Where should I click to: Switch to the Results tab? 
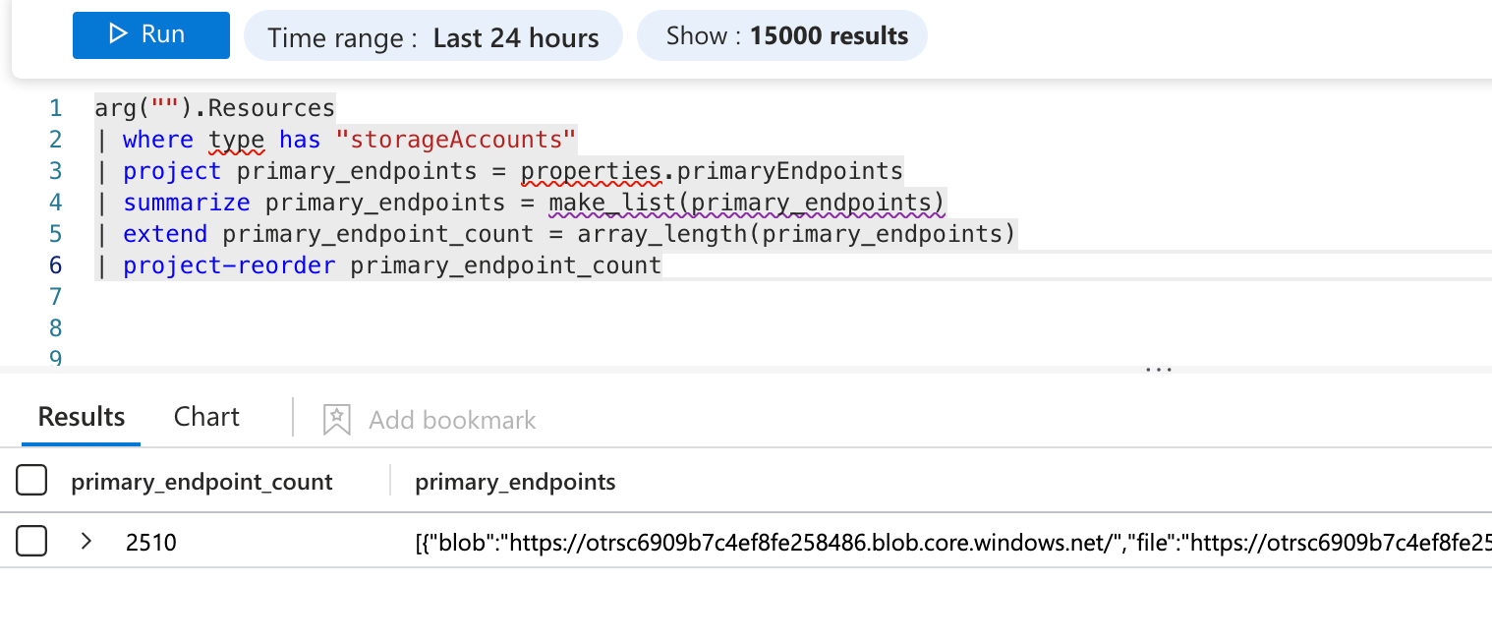(82, 417)
